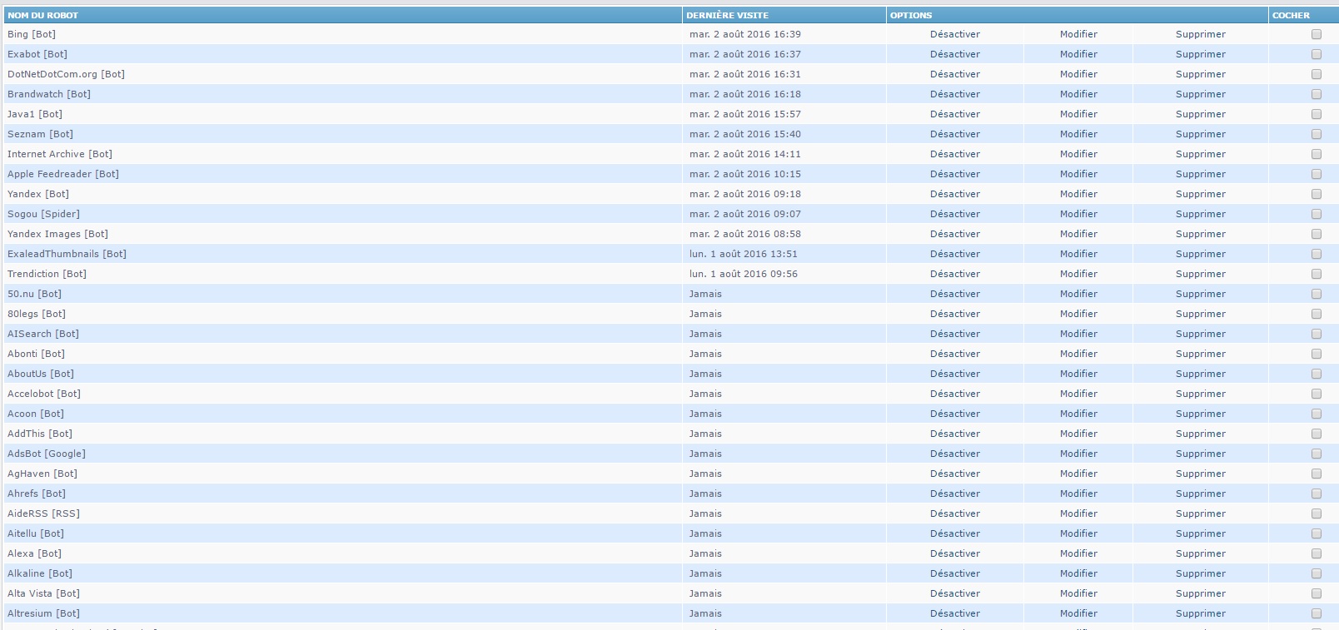
Task: Click the date lun. 1 août 2016 13:51
Action: point(744,254)
